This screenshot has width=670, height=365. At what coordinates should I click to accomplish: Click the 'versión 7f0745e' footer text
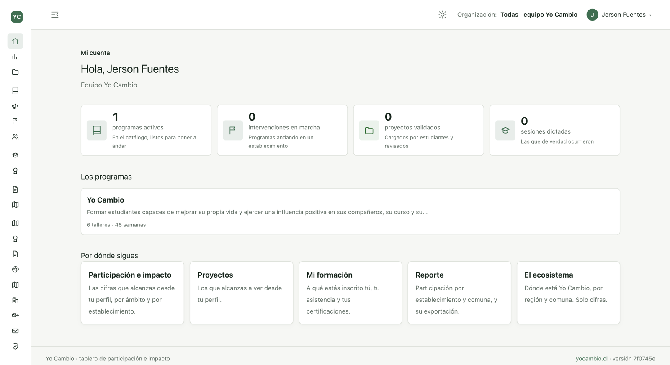pos(634,358)
